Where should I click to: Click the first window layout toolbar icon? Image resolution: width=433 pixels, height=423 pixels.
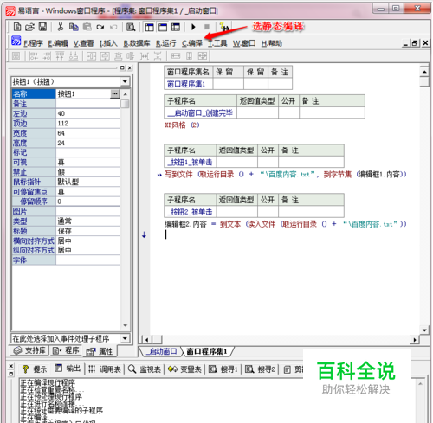149,28
